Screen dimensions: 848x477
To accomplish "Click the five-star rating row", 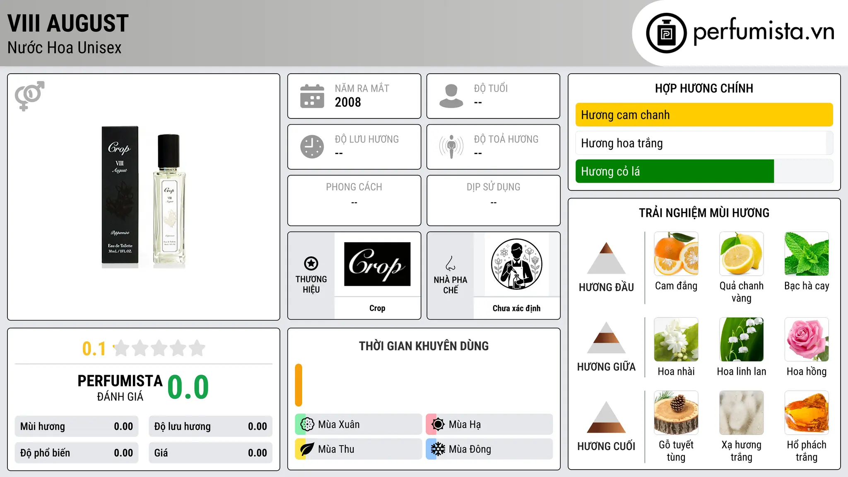I will 159,348.
